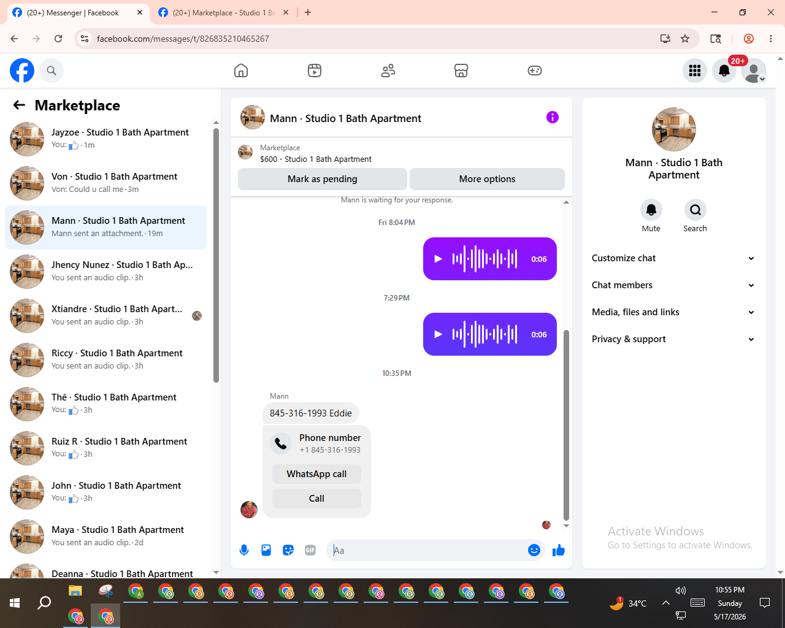785x628 pixels.
Task: Click WhatsApp call button
Action: [x=316, y=474]
